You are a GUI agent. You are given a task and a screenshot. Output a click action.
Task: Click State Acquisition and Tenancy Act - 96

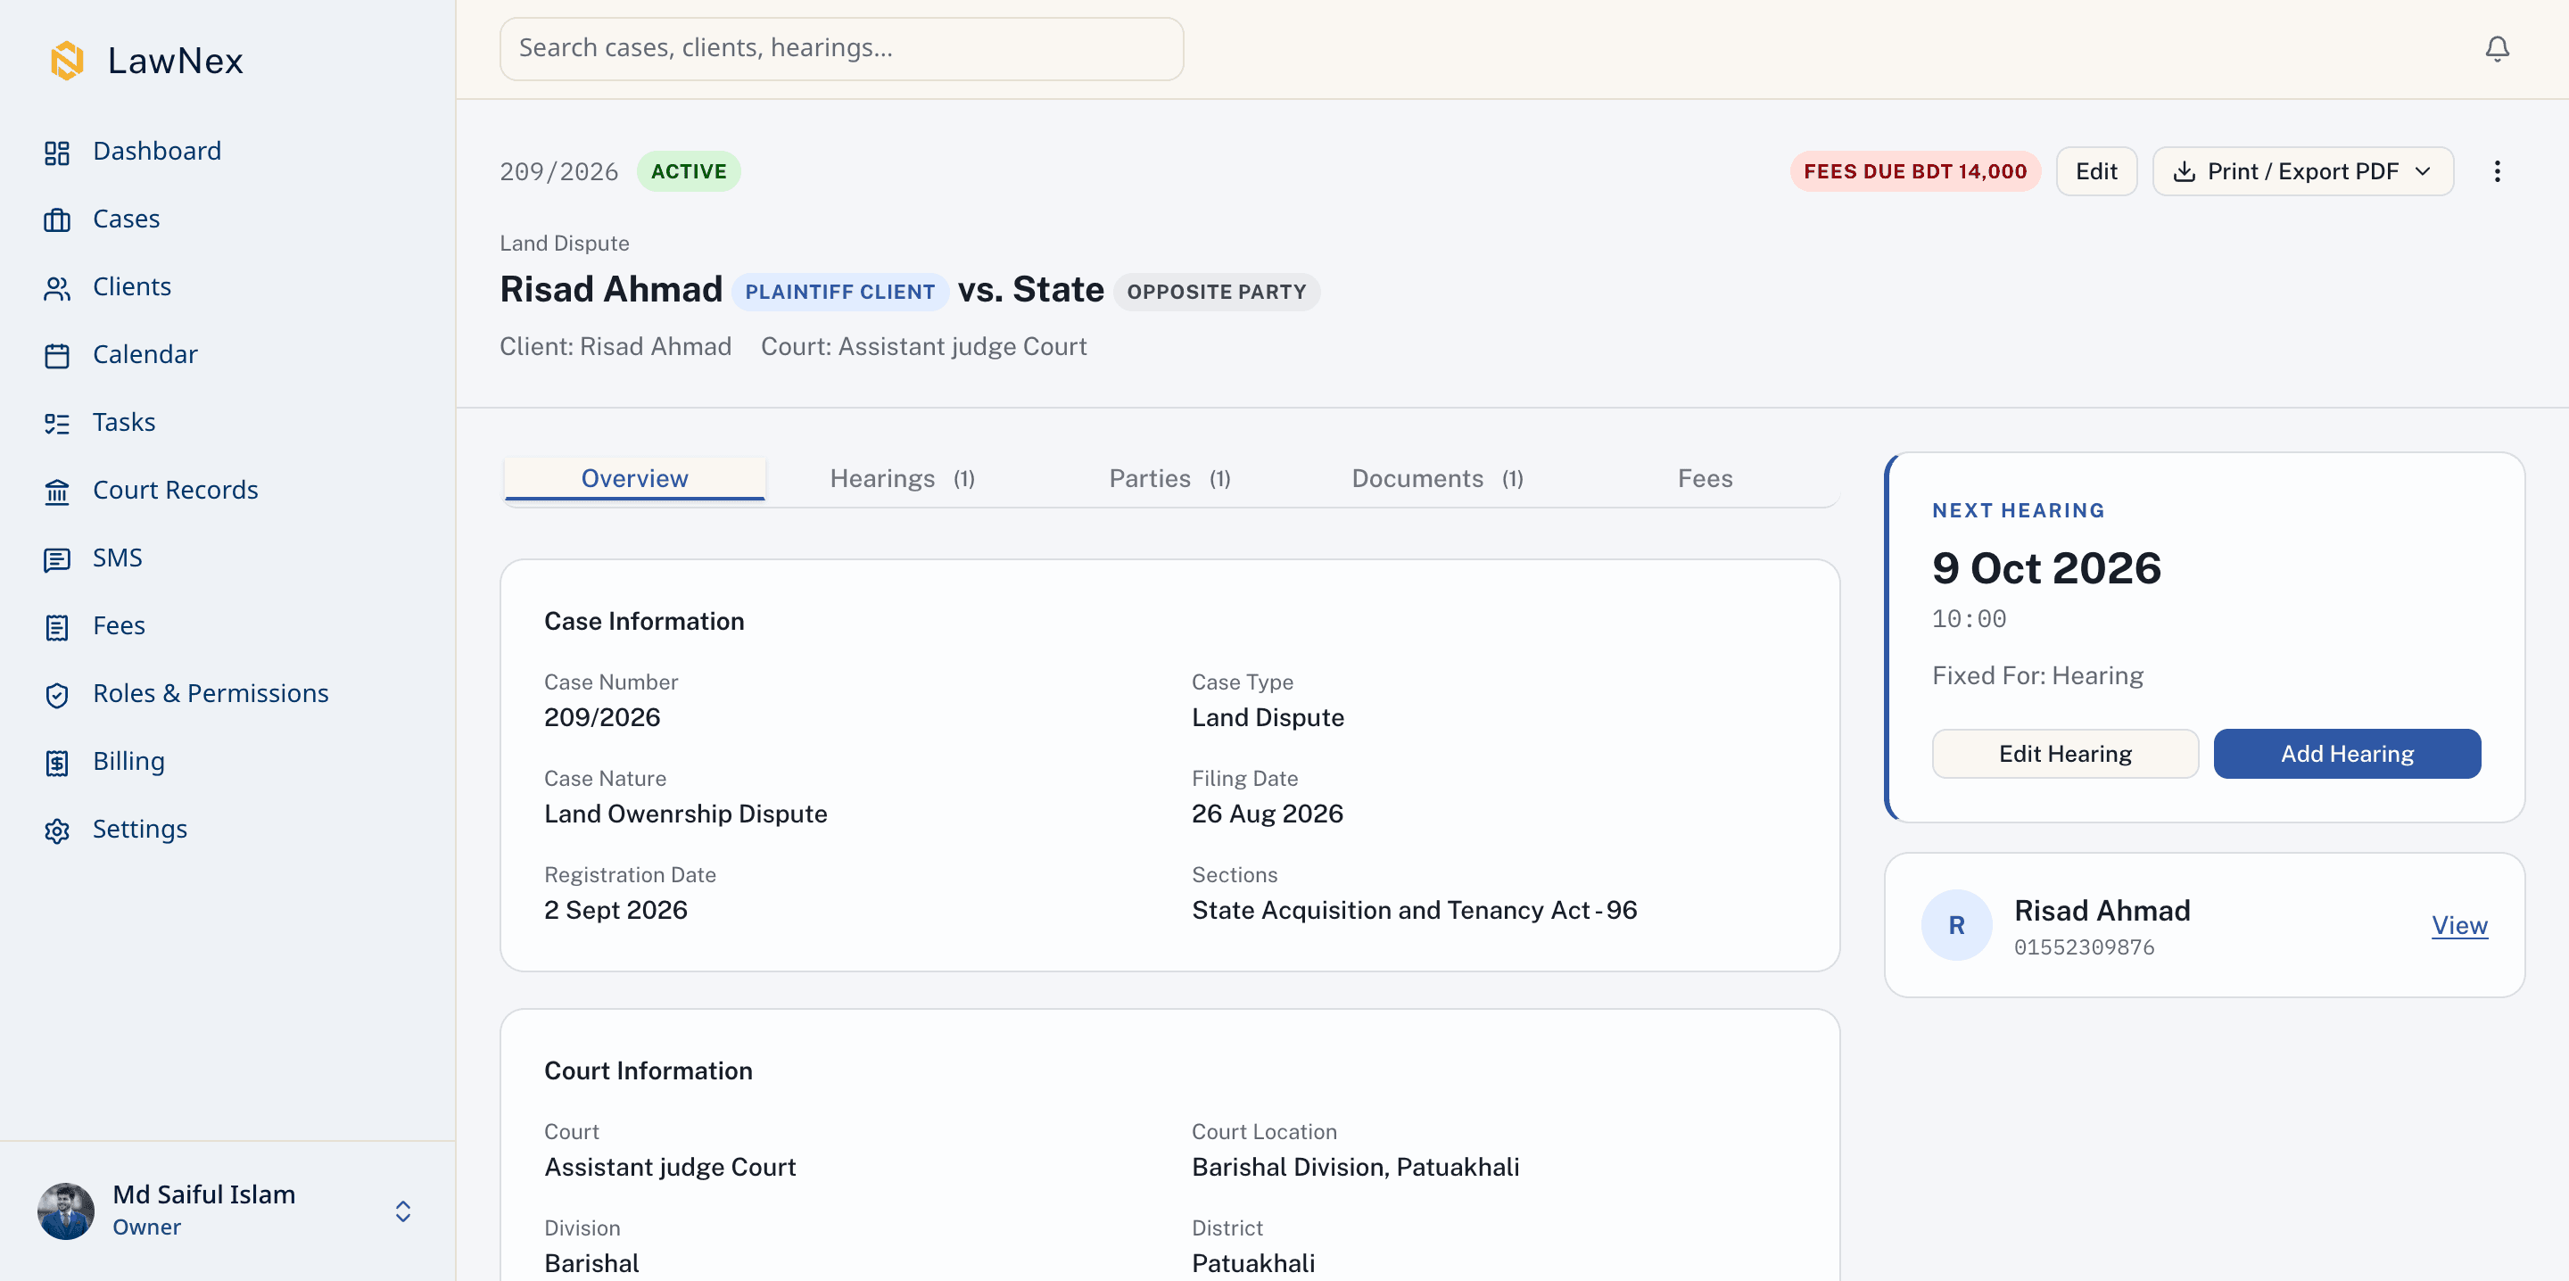(1413, 910)
